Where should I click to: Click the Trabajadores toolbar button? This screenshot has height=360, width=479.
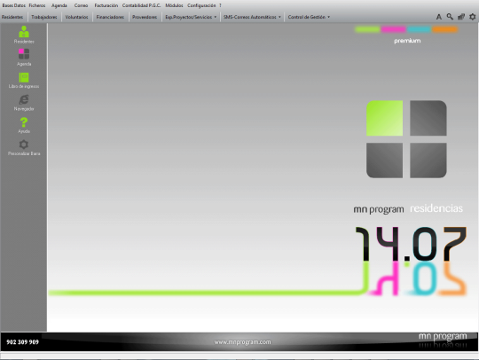[x=44, y=17]
